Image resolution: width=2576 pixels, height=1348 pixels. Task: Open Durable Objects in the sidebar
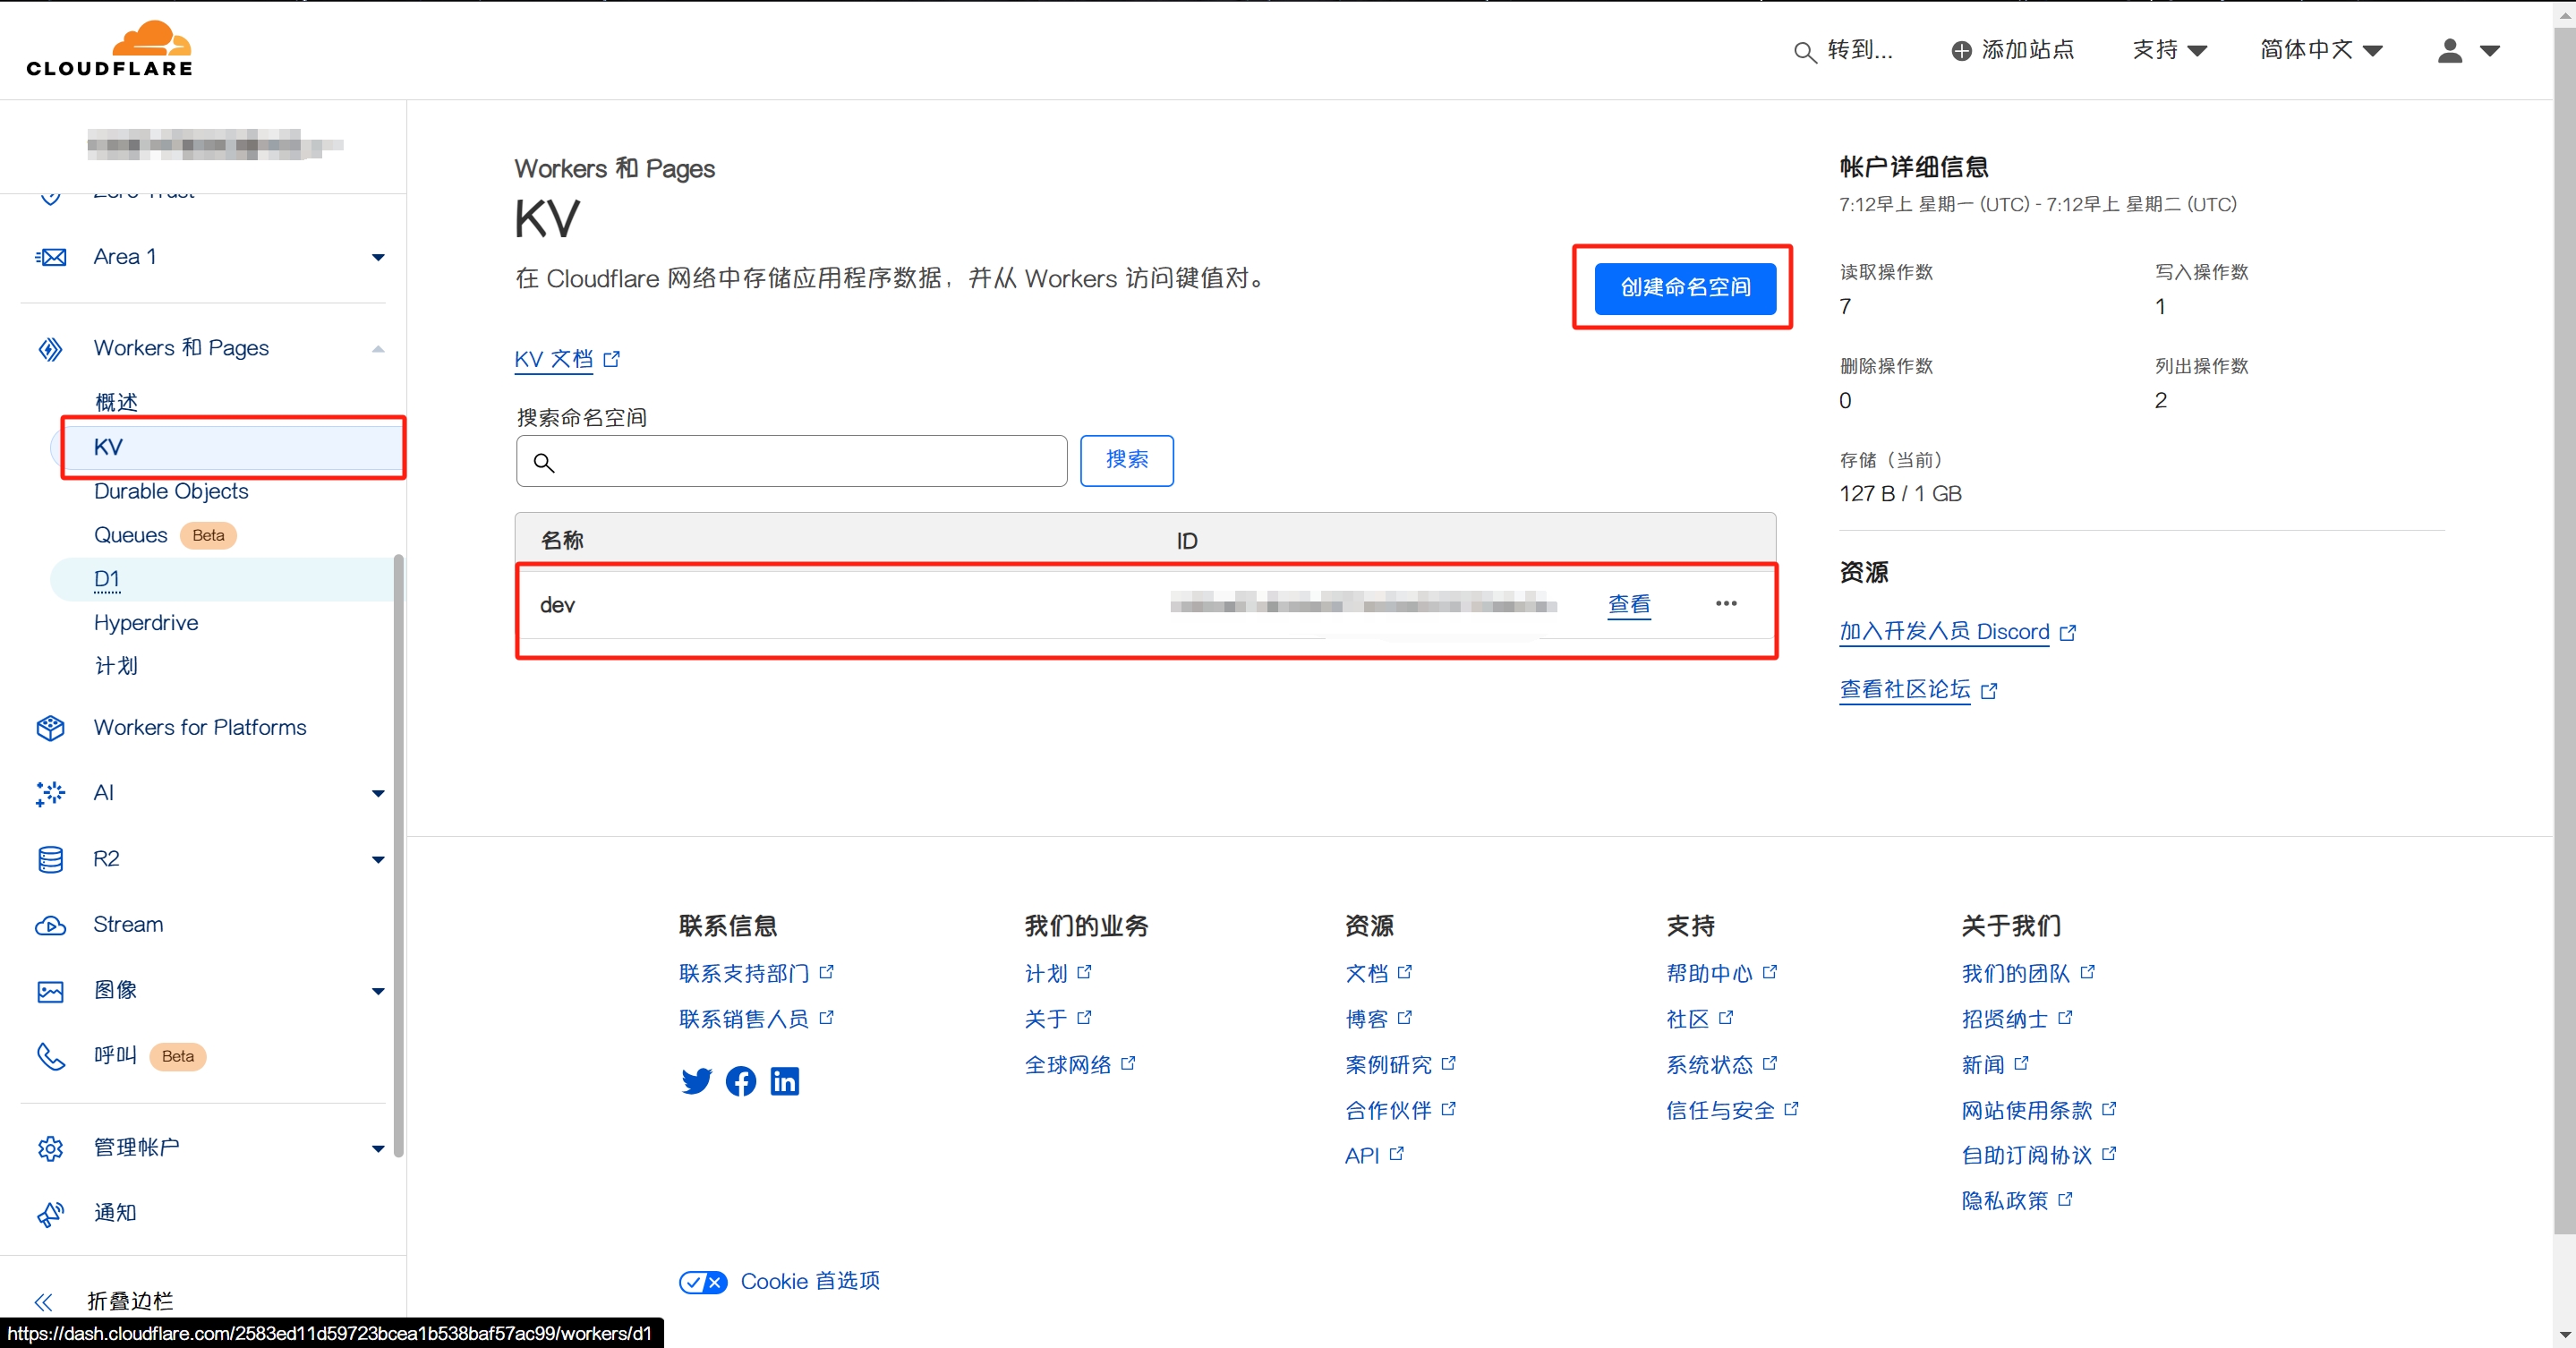(x=171, y=491)
